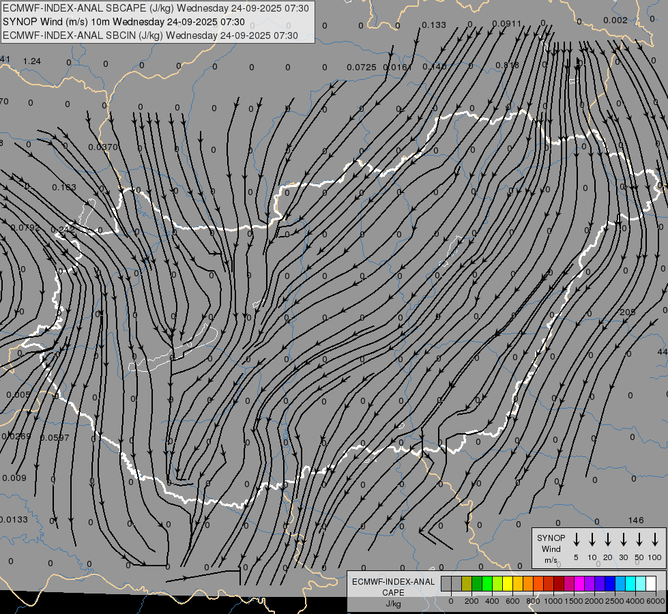Click the grid value 0.0133
Image resolution: width=668 pixels, height=614 pixels.
click(x=14, y=520)
